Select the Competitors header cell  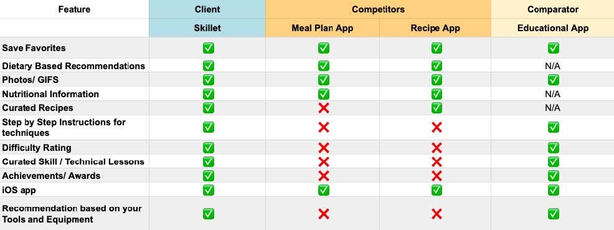(378, 9)
